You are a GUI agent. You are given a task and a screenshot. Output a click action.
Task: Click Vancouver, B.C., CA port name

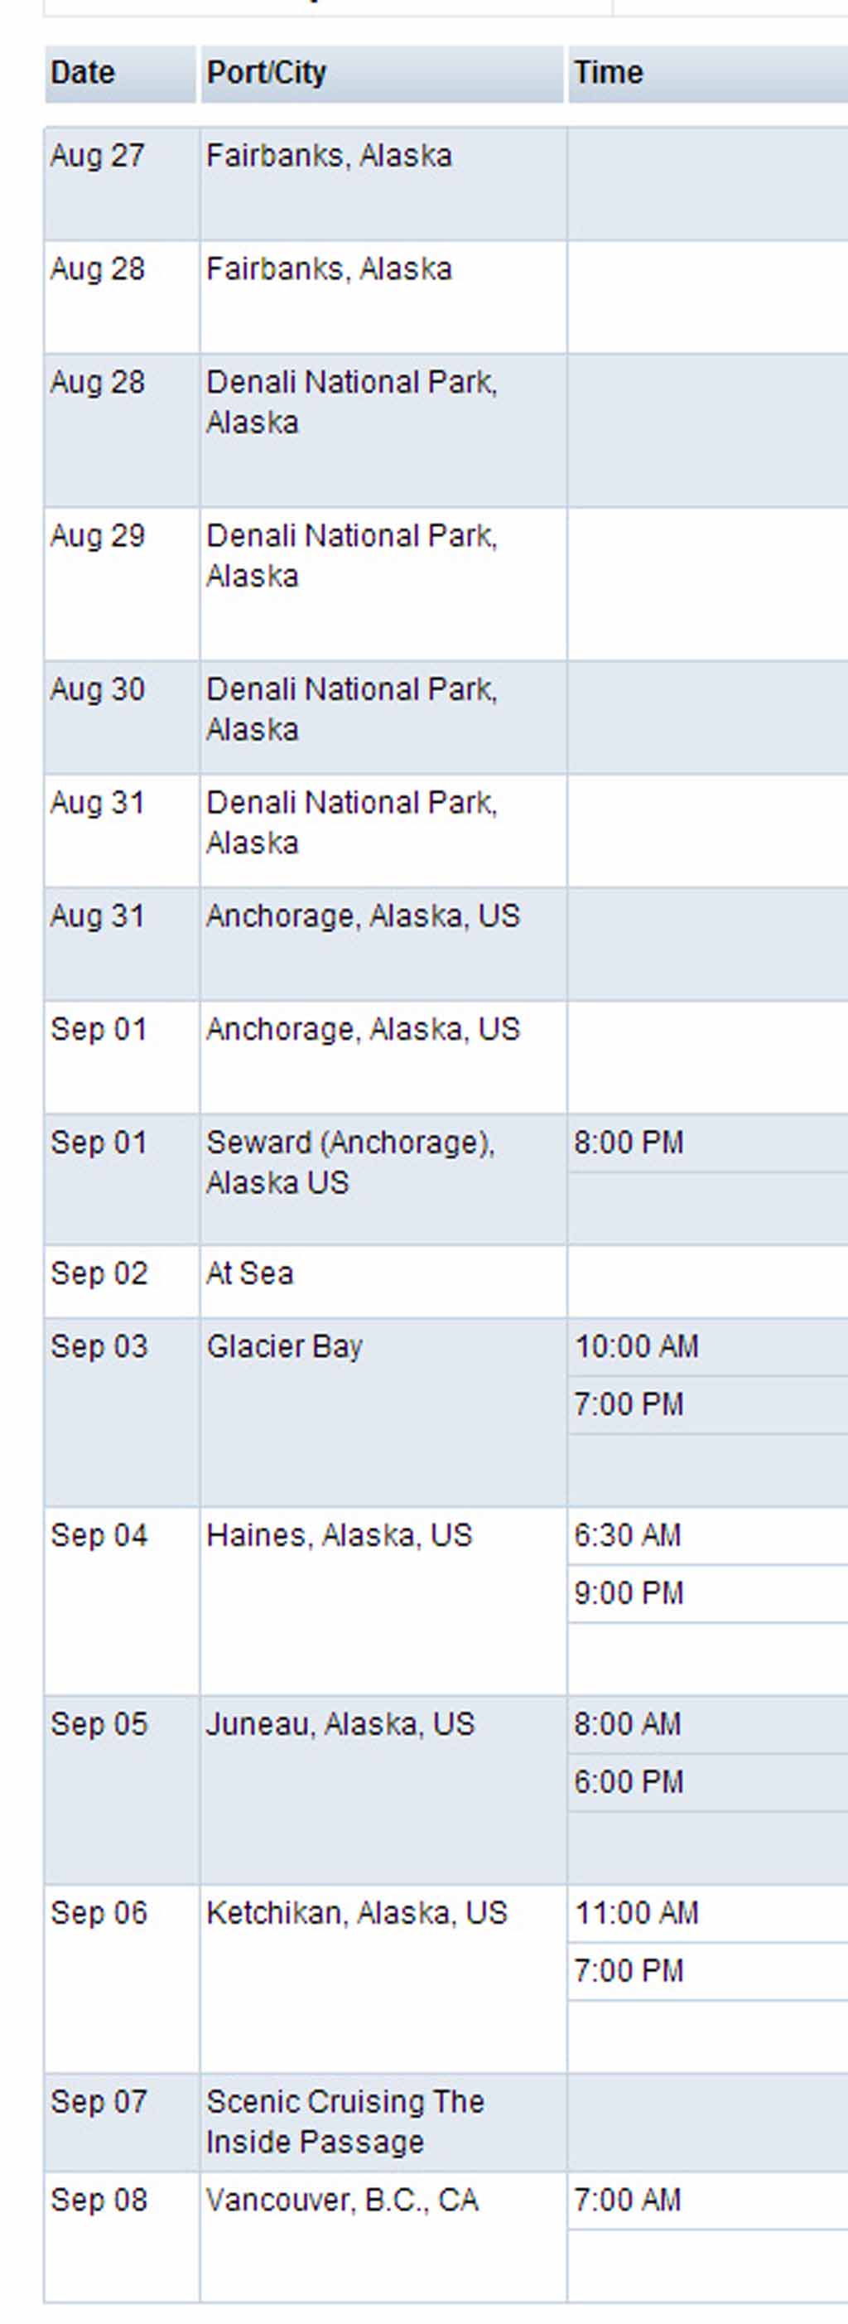[x=342, y=2201]
